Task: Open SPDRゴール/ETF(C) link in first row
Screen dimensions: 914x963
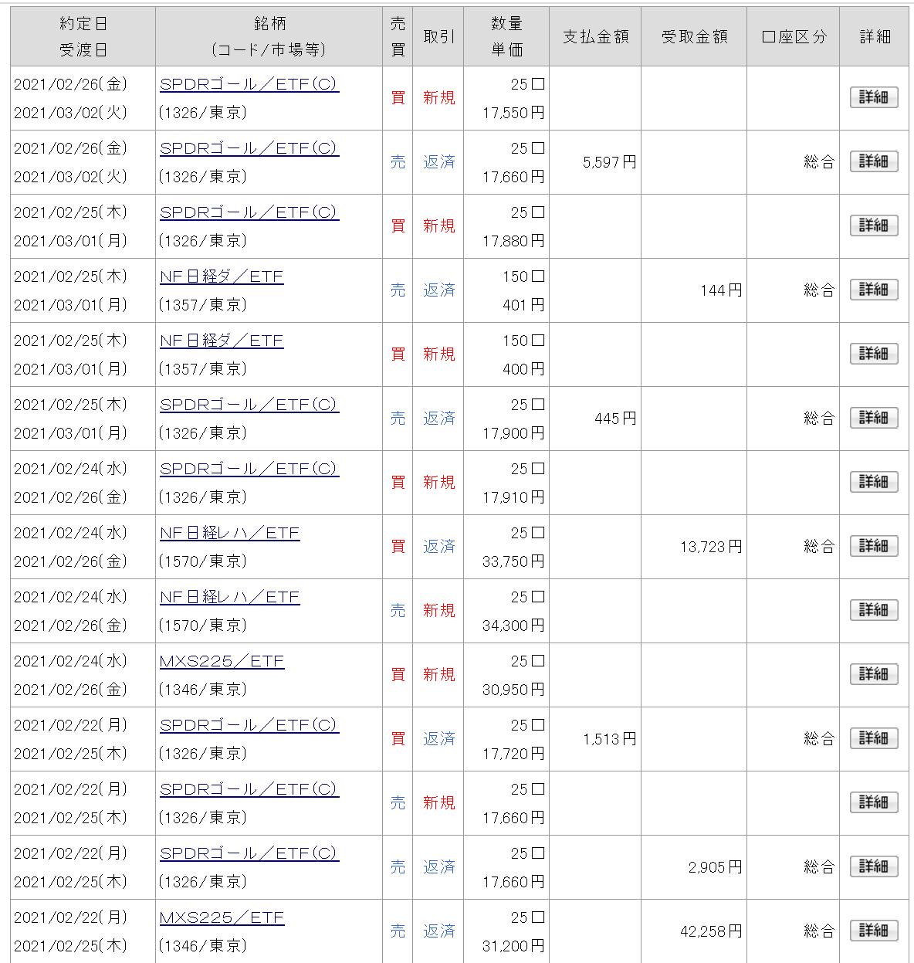Action: (x=249, y=84)
